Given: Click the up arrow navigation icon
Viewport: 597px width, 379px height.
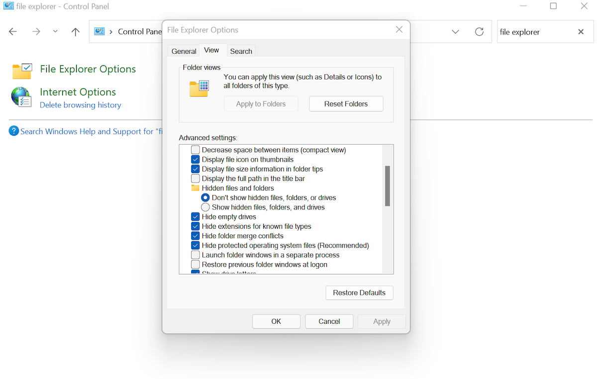Looking at the screenshot, I should 76,32.
